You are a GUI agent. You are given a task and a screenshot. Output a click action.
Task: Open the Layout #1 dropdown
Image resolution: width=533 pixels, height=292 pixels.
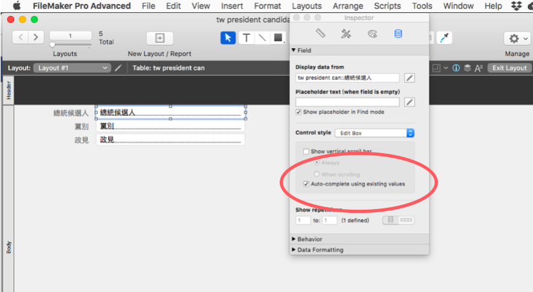72,68
